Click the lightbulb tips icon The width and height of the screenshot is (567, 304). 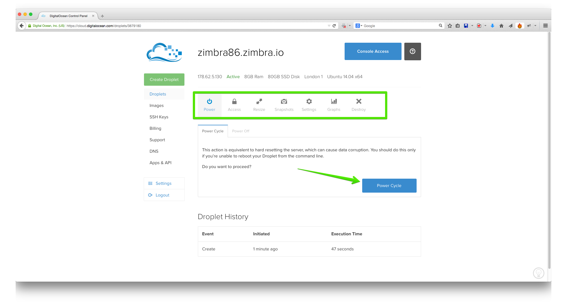(539, 273)
